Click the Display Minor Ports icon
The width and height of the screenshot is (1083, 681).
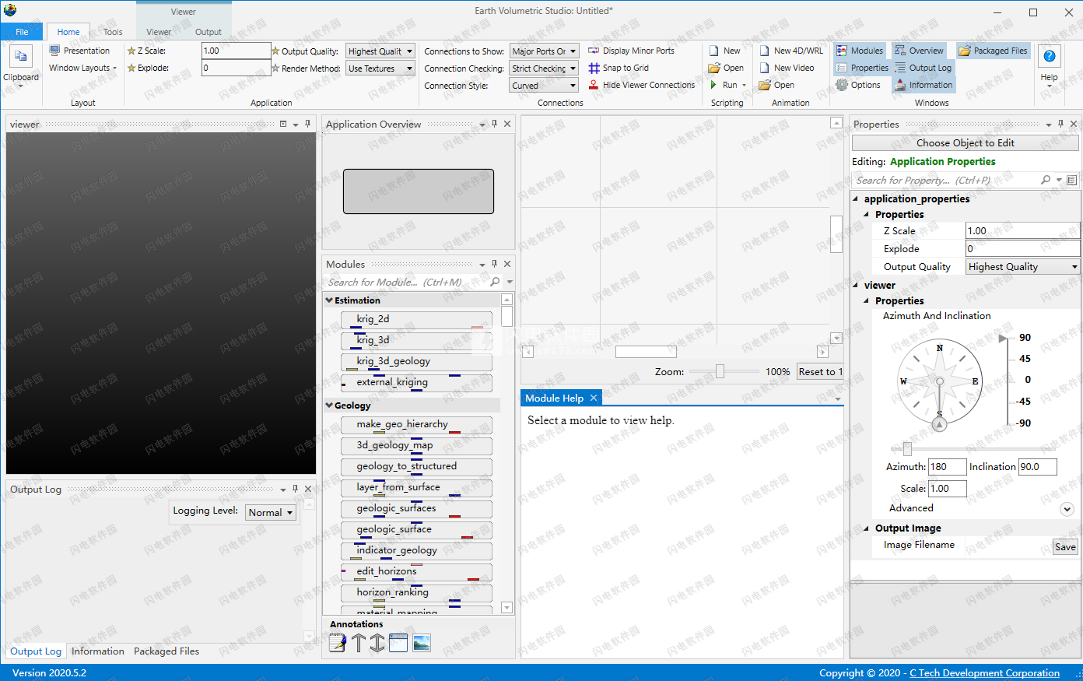[x=594, y=51]
